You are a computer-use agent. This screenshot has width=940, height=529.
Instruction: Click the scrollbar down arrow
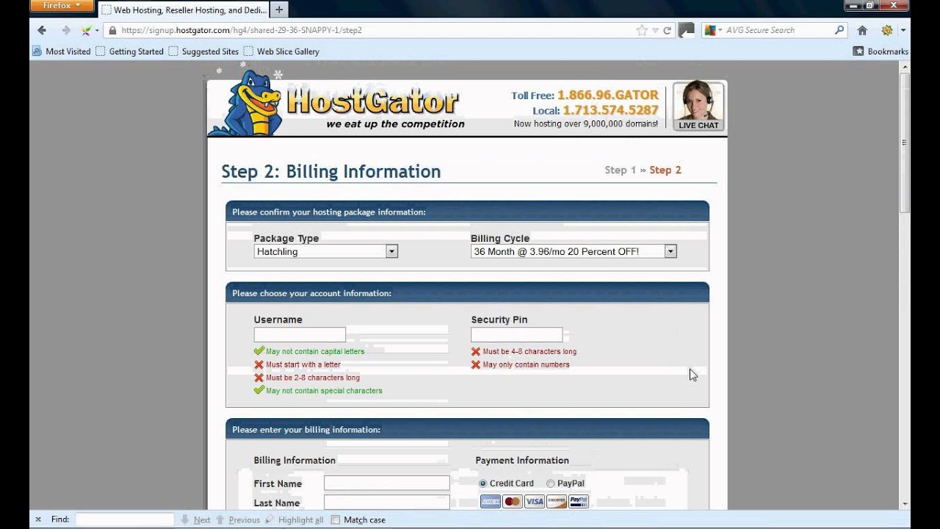(x=905, y=504)
